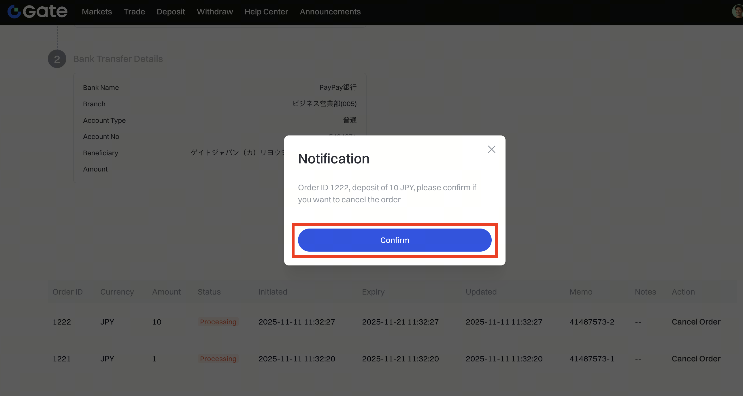Open the user profile avatar

click(738, 12)
